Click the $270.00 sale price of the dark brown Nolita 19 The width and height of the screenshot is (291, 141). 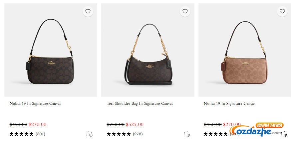point(38,124)
